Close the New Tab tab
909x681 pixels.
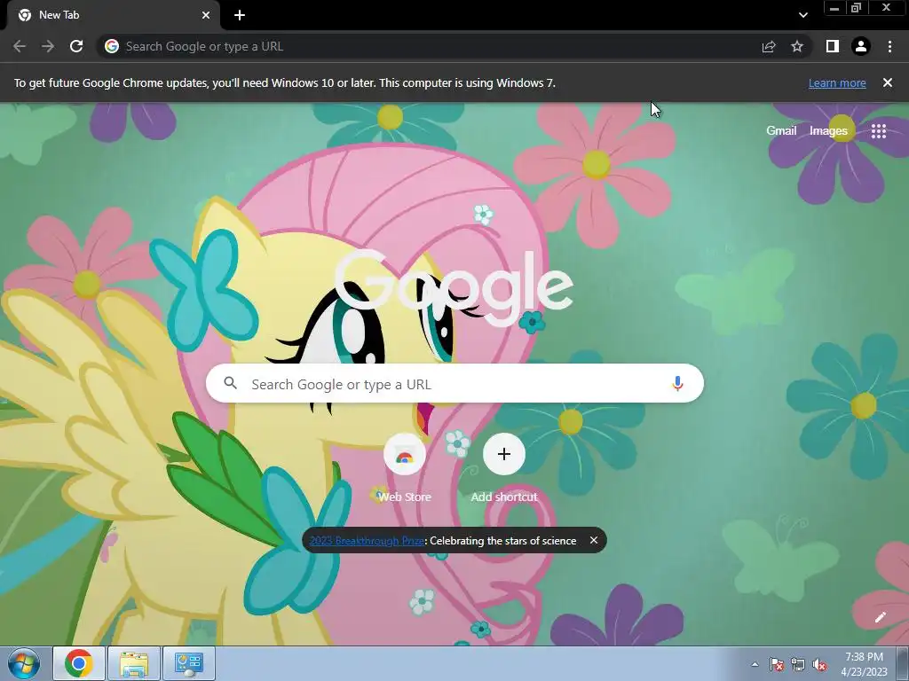coord(206,15)
